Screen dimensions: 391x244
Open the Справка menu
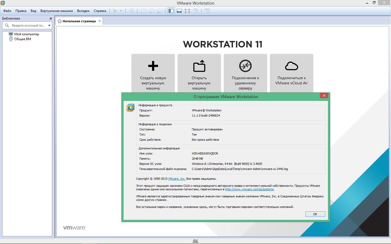tap(100, 11)
